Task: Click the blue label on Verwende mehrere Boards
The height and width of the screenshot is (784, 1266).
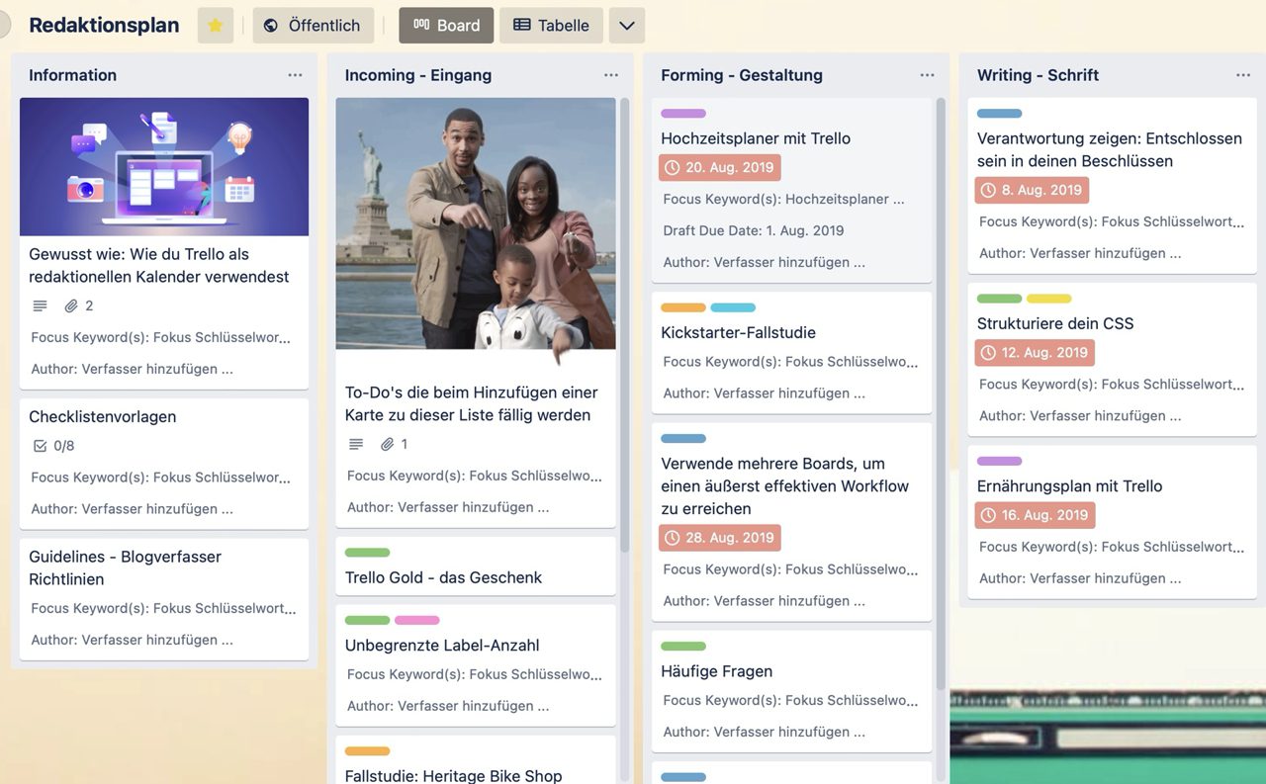Action: pos(683,438)
